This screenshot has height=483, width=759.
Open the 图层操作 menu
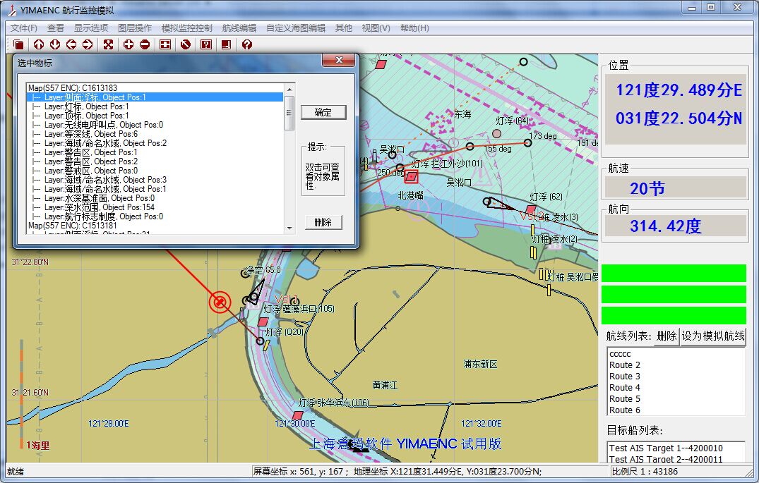tap(135, 28)
